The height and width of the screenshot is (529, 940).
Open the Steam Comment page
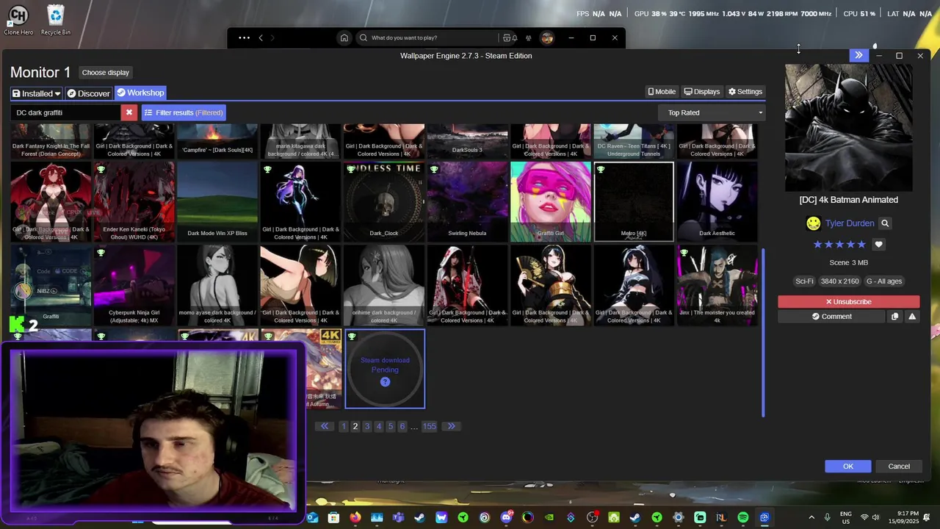point(831,317)
